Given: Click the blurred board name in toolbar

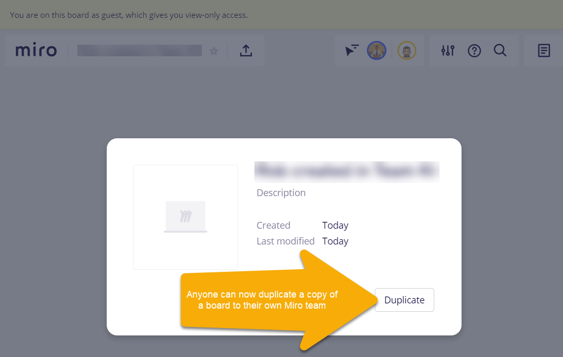Looking at the screenshot, I should coord(139,50).
